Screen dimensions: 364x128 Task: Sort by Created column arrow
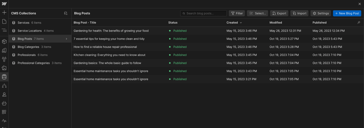[x=241, y=23]
